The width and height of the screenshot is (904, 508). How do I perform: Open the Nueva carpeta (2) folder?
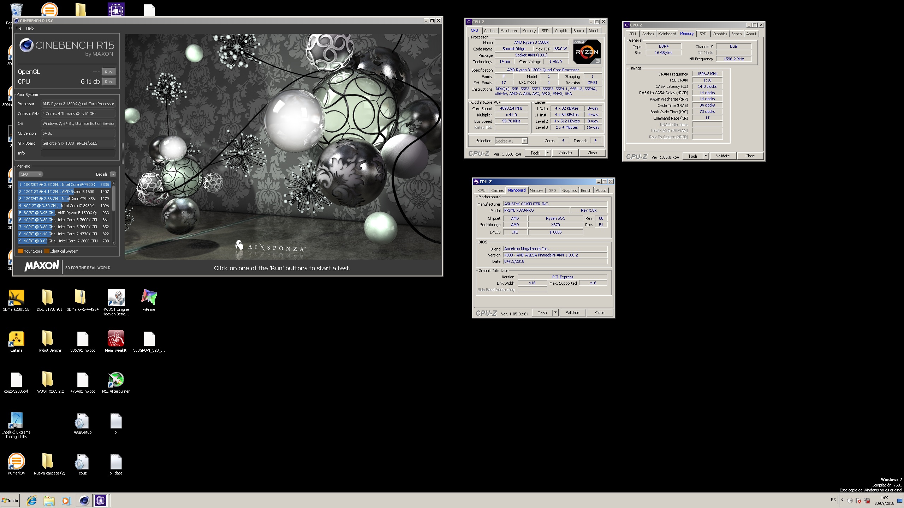click(49, 464)
